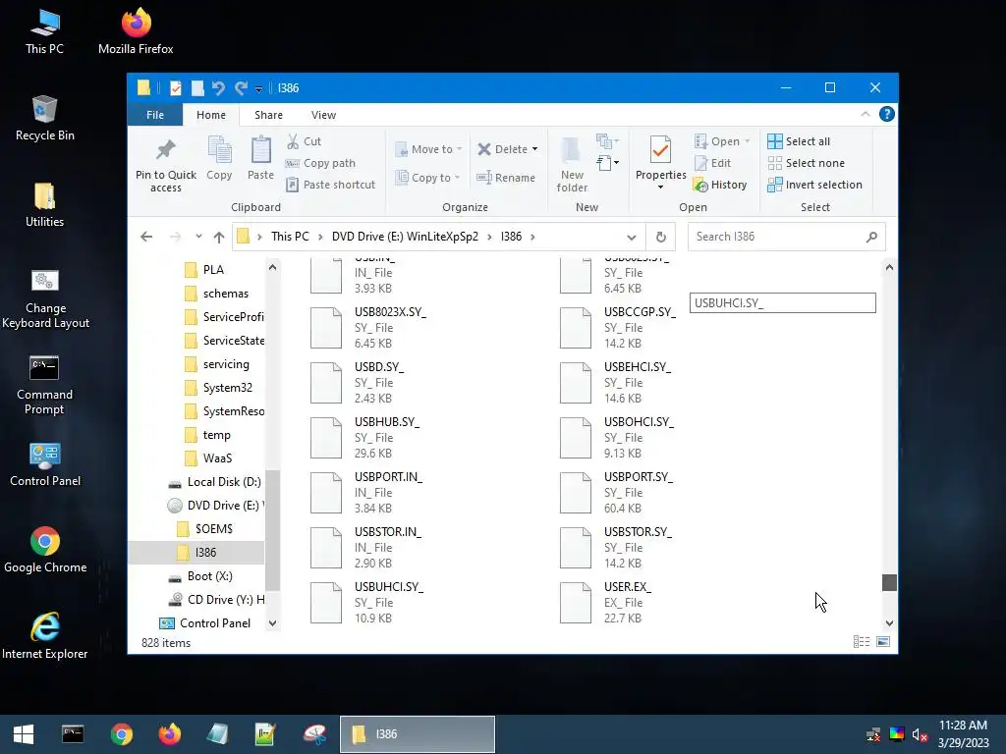Click the Back navigation arrow
Viewport: 1006px width, 754px height.
point(146,237)
